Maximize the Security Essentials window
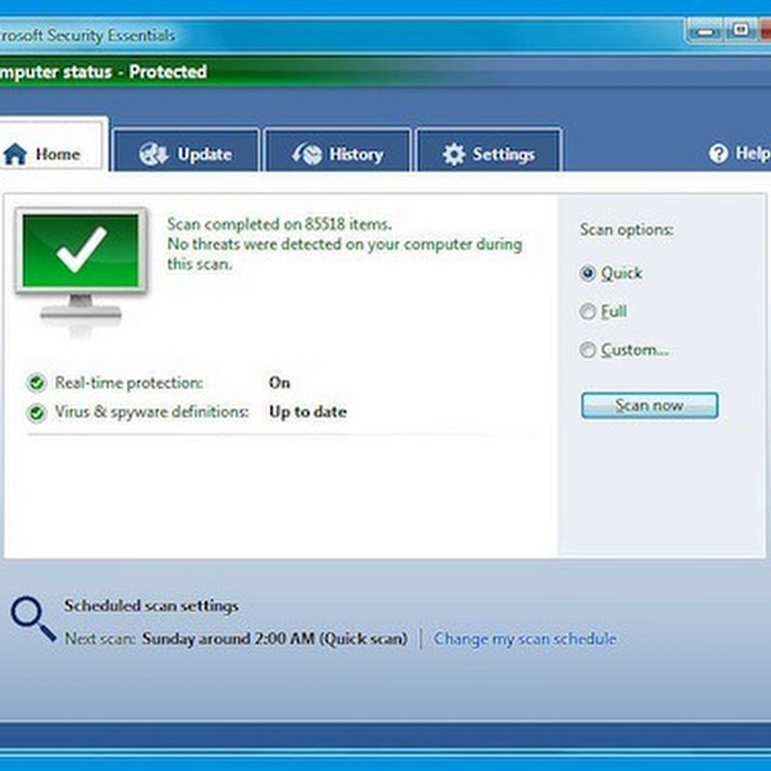 click(x=740, y=31)
